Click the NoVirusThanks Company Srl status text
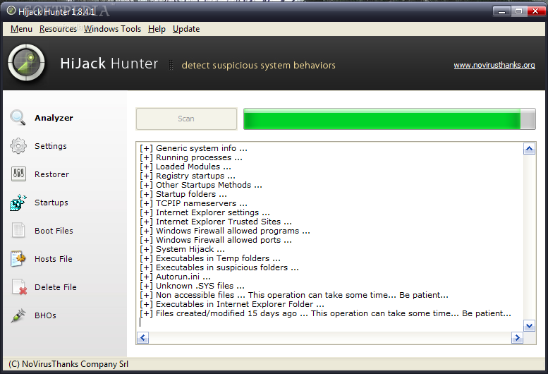 click(x=68, y=364)
